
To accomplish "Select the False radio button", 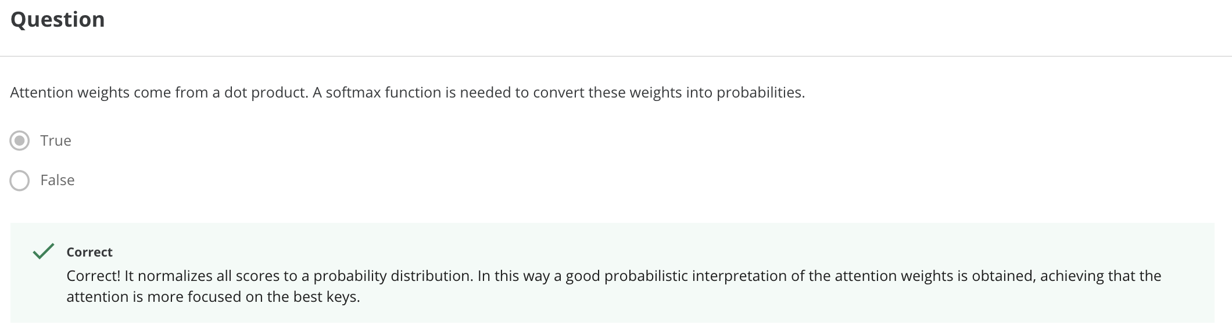I will (x=20, y=181).
